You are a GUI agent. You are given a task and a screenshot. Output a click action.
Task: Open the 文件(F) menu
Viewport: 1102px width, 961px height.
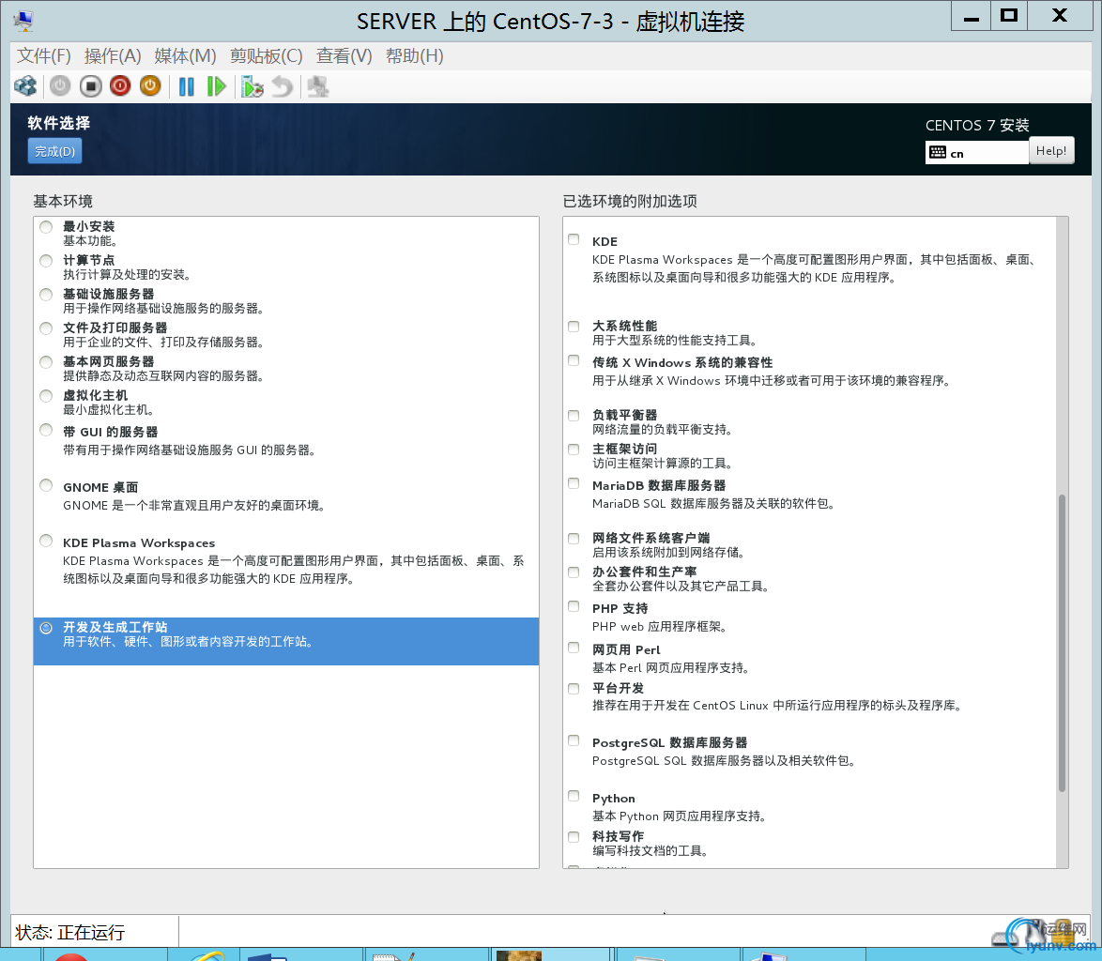[x=43, y=55]
